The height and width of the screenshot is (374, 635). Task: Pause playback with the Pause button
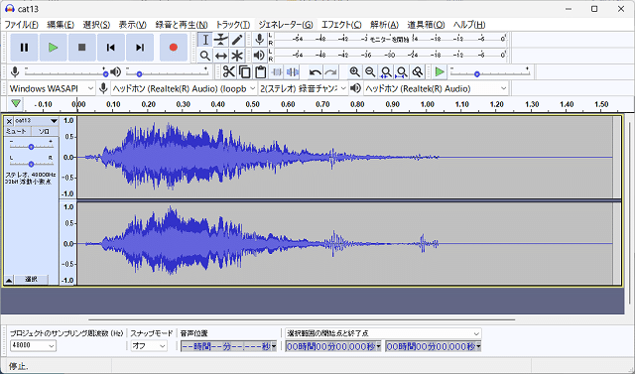point(24,48)
